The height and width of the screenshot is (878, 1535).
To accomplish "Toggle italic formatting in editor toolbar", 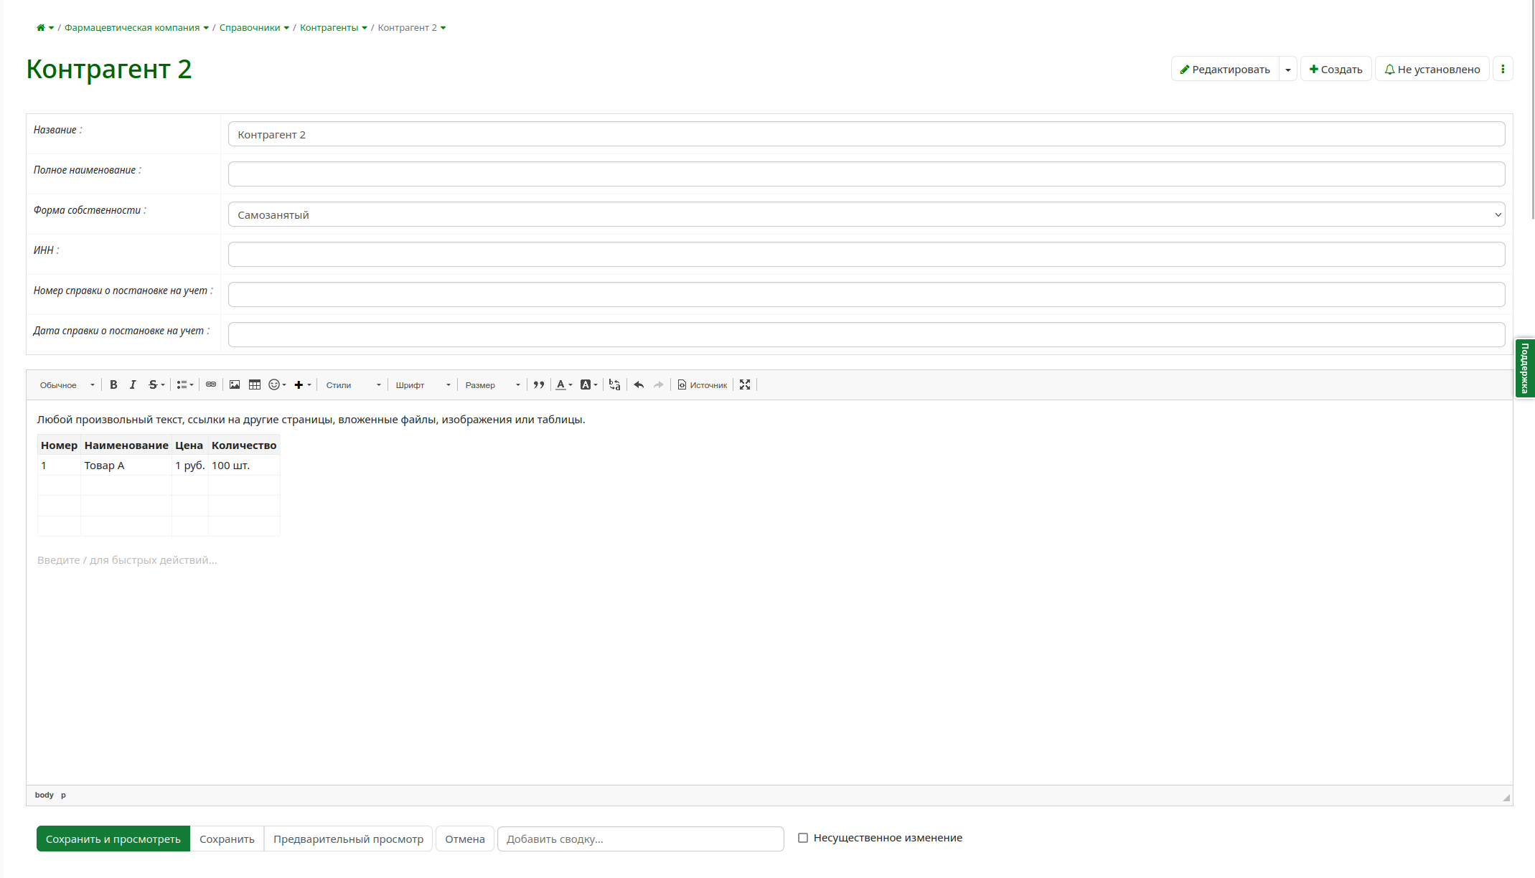I will 133,385.
